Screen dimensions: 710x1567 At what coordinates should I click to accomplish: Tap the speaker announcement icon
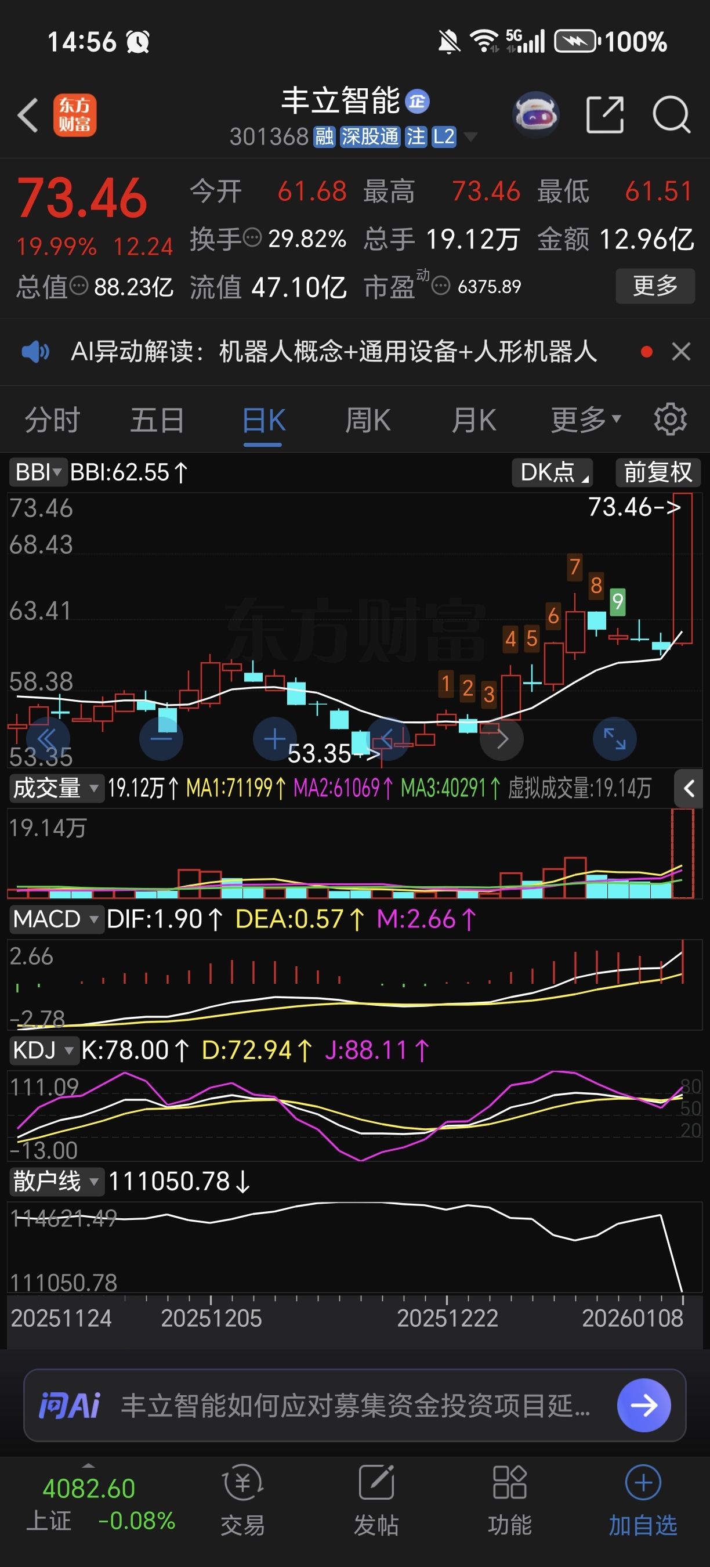coord(35,352)
